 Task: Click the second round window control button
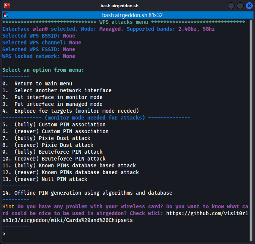coord(240,6)
